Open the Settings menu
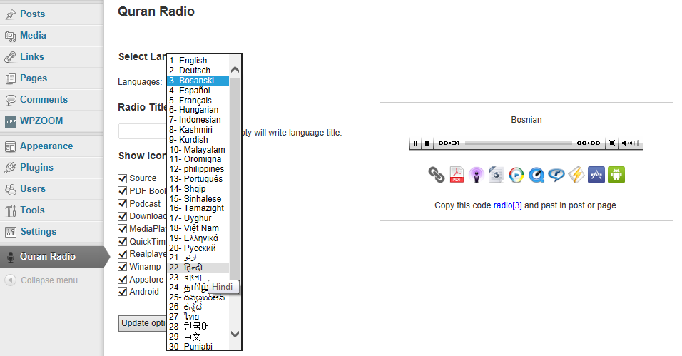This screenshot has height=356, width=682. pyautogui.click(x=39, y=232)
